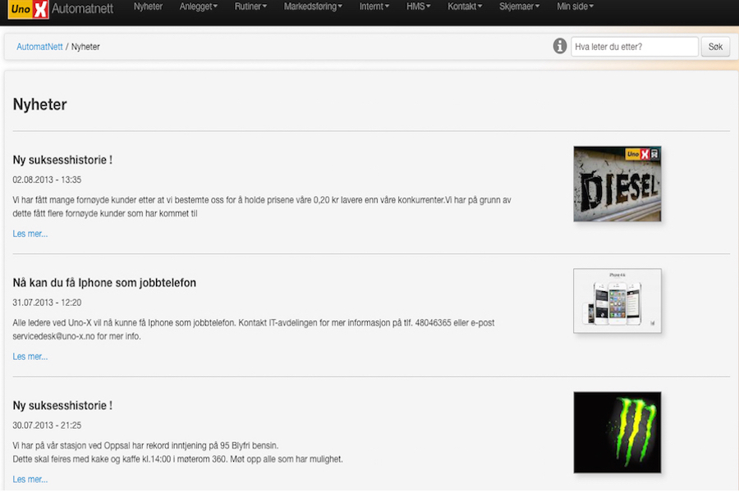Expand the Kontakt dropdown menu

(x=465, y=7)
